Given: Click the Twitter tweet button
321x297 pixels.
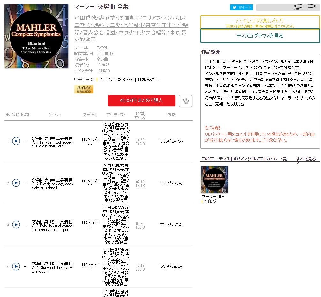Looking at the screenshot, I should (x=241, y=7).
